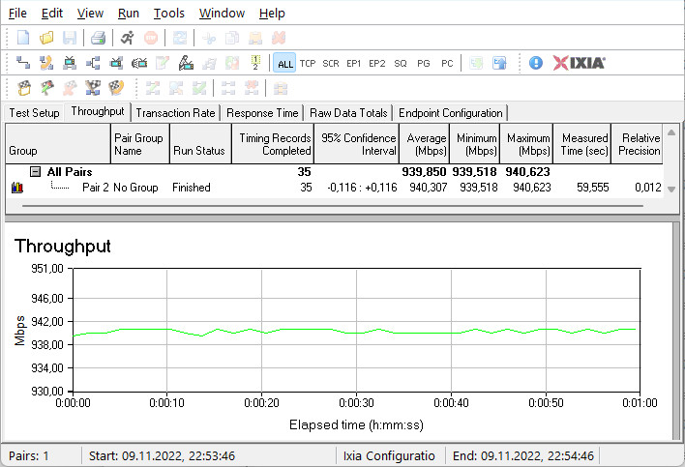Select the Pair 2 row
Viewport: 685px width, 467px height.
click(x=335, y=188)
